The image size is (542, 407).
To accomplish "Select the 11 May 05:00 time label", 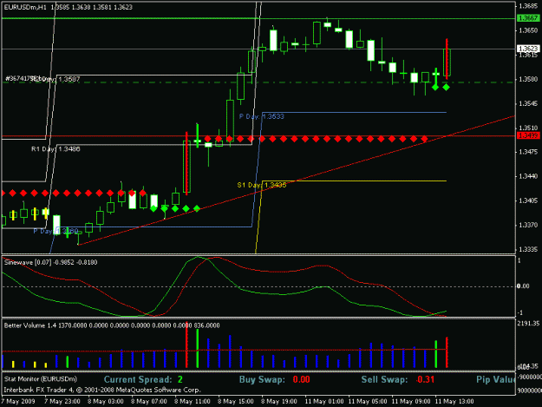I will pos(368,402).
